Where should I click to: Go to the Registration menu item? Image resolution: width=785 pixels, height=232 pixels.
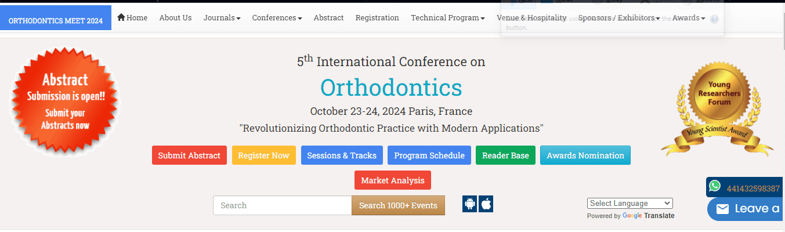pyautogui.click(x=377, y=18)
